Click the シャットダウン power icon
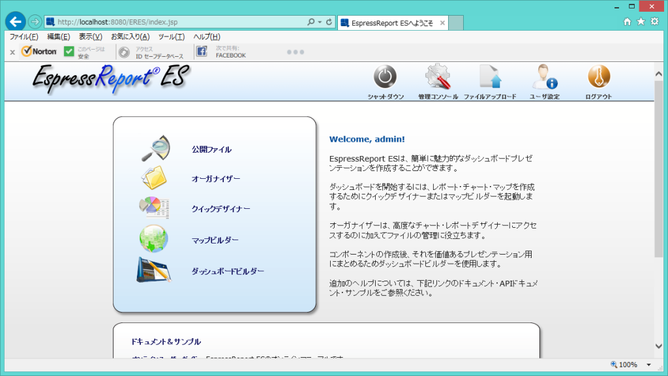Screen dimensions: 668x376 [x=385, y=77]
